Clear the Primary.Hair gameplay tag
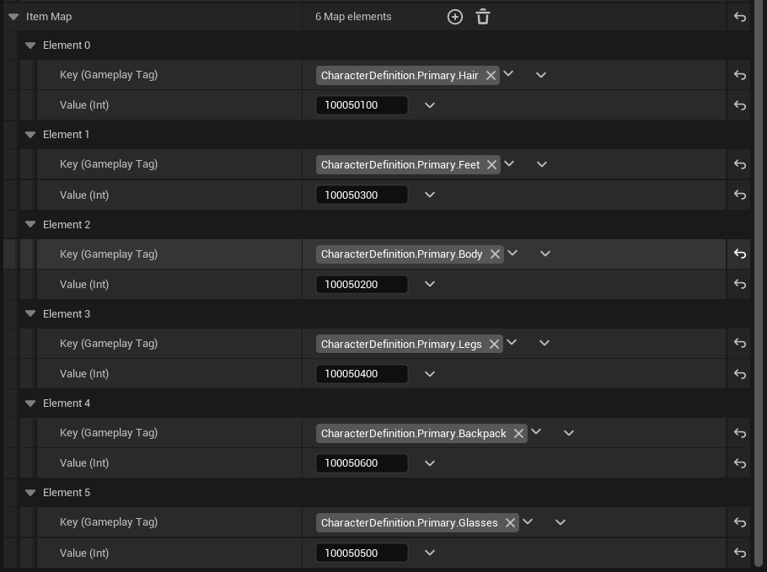The height and width of the screenshot is (572, 767). [x=491, y=75]
